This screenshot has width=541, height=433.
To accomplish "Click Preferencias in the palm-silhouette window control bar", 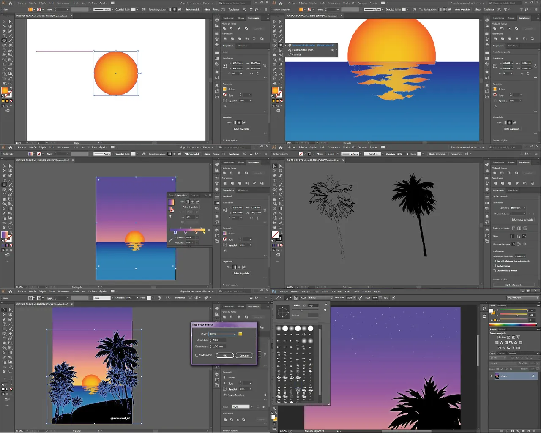I will [x=456, y=154].
